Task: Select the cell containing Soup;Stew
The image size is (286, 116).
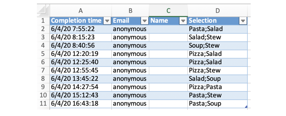Action: point(217,46)
